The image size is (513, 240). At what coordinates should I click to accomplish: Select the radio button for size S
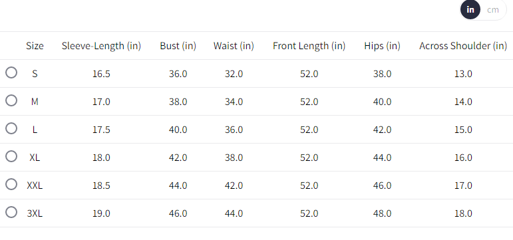click(x=11, y=72)
